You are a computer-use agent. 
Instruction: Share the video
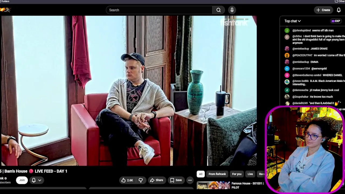[x=157, y=180]
